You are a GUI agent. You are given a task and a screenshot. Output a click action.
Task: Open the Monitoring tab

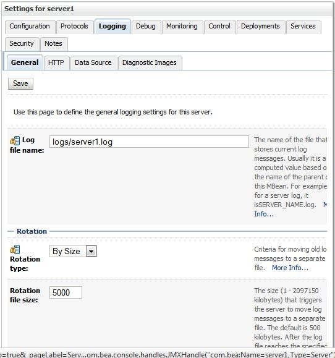(182, 27)
